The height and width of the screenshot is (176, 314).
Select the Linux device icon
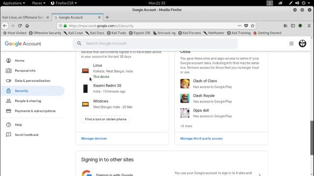coord(85,70)
